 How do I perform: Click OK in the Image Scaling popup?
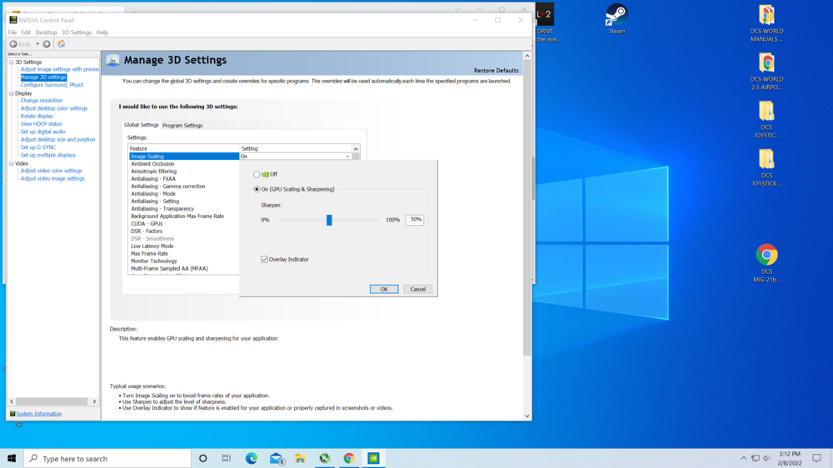(x=384, y=290)
